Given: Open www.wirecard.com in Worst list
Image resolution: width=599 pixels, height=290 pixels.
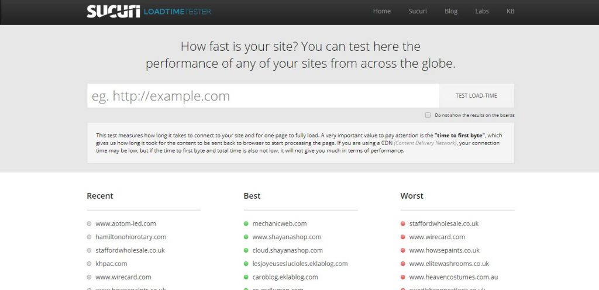Looking at the screenshot, I should 437,237.
